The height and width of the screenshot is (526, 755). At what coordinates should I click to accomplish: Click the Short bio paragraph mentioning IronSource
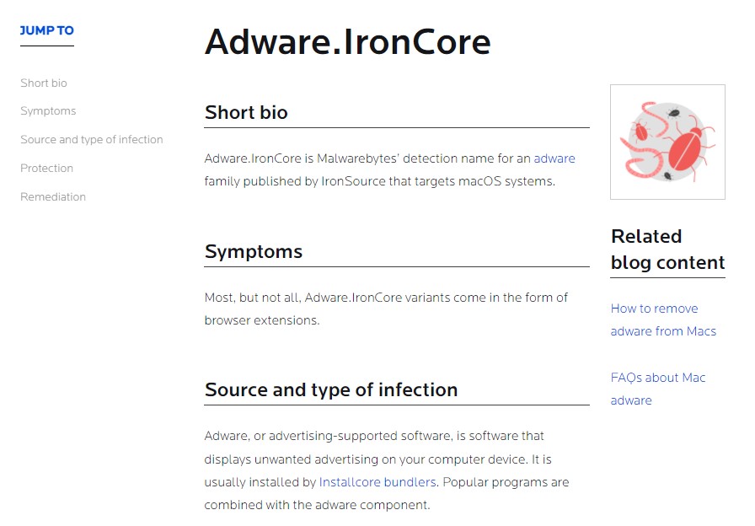point(389,169)
